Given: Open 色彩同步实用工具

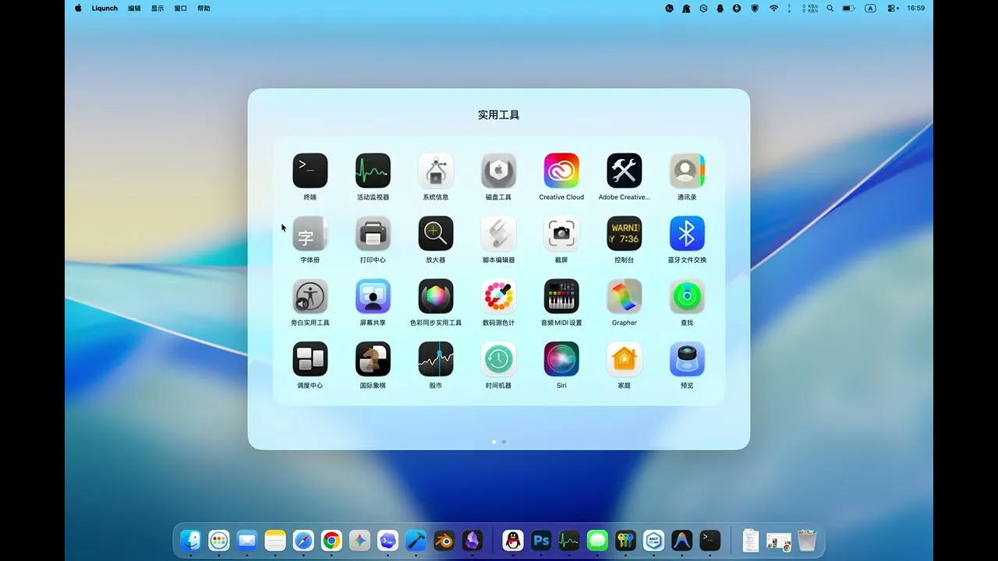Looking at the screenshot, I should tap(436, 296).
